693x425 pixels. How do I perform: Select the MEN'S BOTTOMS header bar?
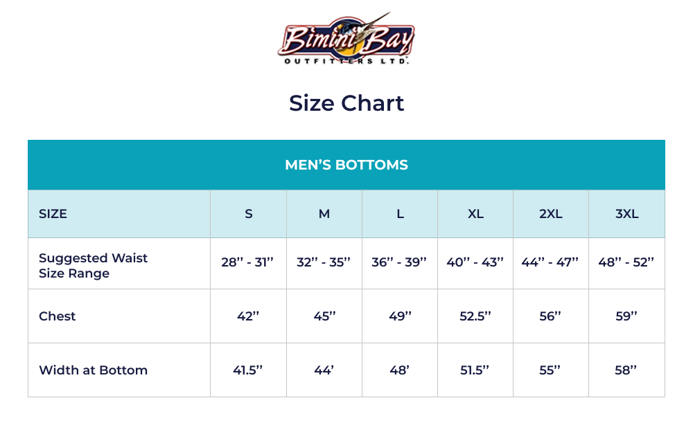(346, 165)
